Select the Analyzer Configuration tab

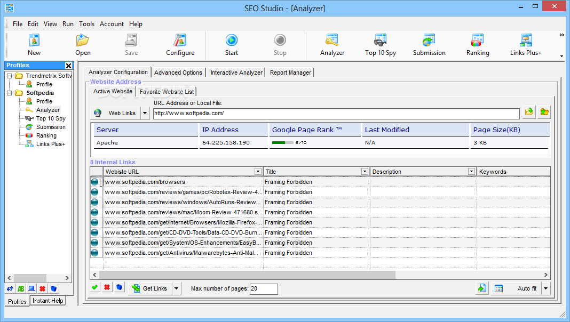click(x=118, y=73)
